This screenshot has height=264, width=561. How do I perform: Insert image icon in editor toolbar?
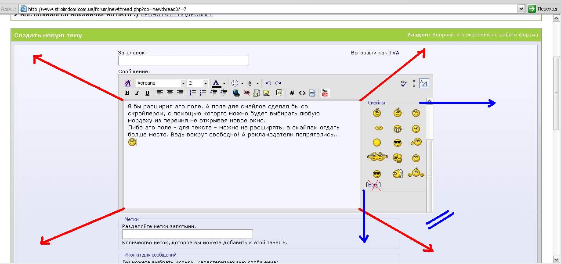[x=267, y=93]
